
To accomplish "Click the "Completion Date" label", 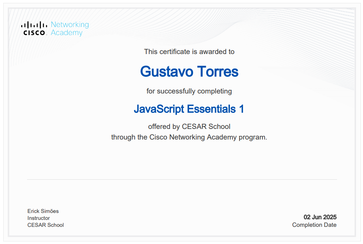I will 314,225.
